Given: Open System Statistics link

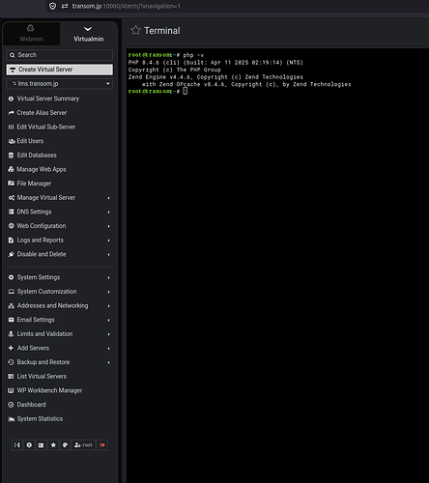Looking at the screenshot, I should (40, 419).
